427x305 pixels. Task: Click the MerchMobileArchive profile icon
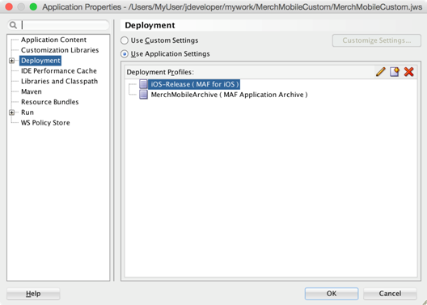143,95
